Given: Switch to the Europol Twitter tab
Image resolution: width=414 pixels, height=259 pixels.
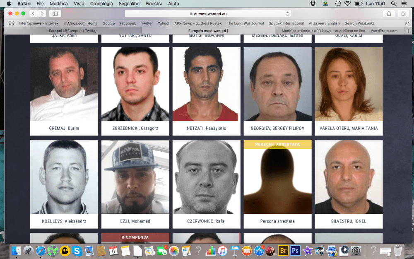Looking at the screenshot, I should point(73,31).
